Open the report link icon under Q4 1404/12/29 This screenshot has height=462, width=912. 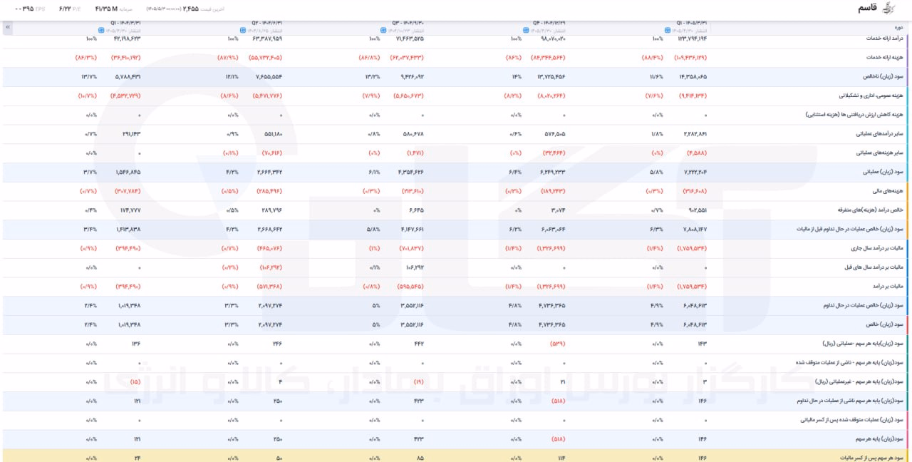pyautogui.click(x=526, y=31)
